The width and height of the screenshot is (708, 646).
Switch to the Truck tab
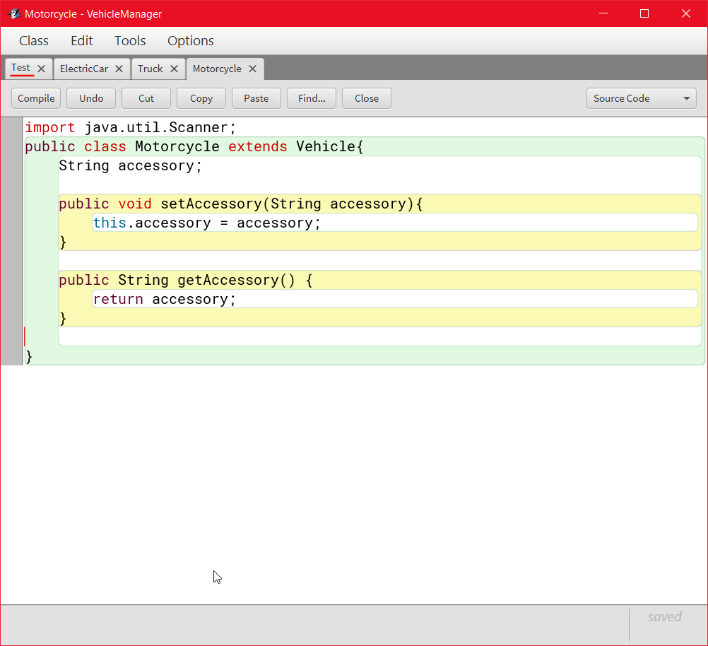pyautogui.click(x=150, y=69)
